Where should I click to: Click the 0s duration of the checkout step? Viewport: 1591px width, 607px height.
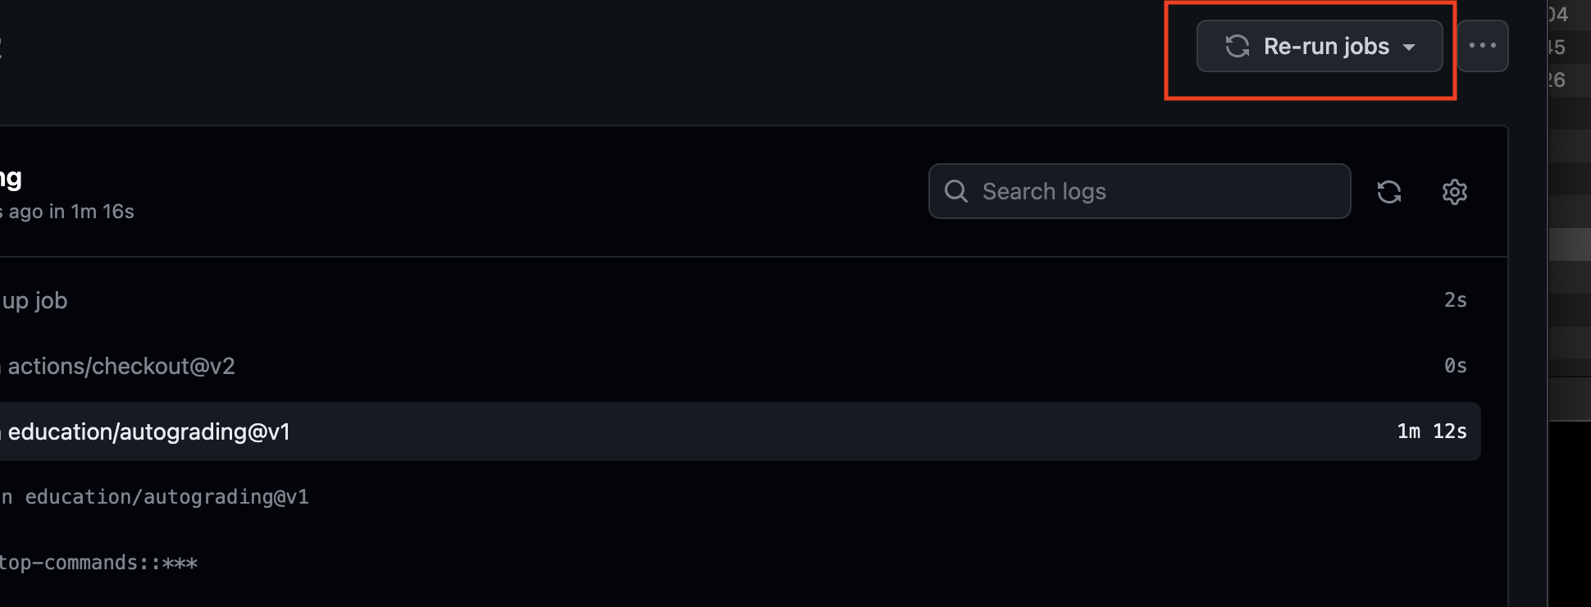pos(1455,366)
